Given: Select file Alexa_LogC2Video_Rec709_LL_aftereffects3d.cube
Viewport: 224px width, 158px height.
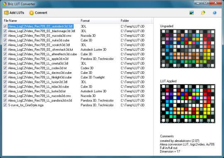Looking at the screenshot, I should pos(42,54).
